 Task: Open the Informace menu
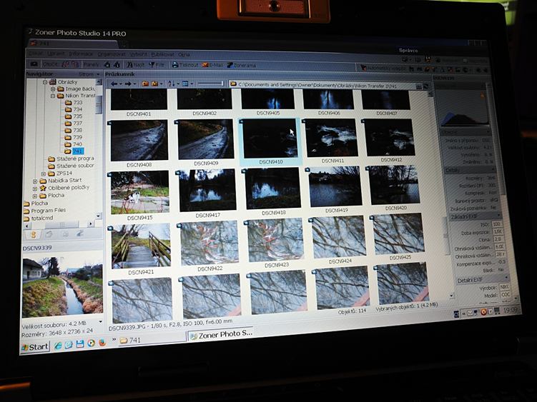[x=81, y=54]
